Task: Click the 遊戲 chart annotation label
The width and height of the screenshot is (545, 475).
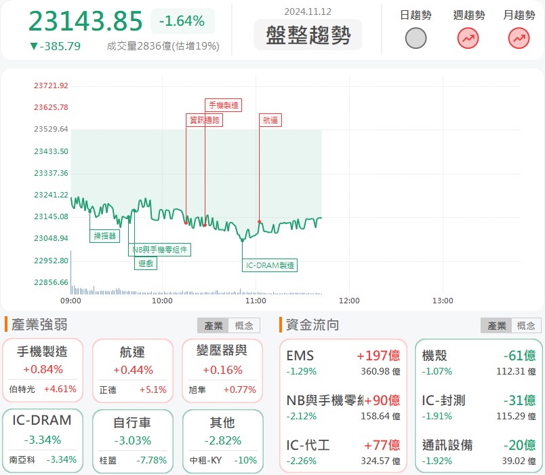Action: 146,263
